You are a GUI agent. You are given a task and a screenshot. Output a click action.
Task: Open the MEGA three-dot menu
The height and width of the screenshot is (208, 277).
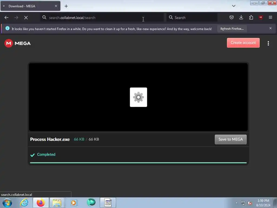click(268, 43)
